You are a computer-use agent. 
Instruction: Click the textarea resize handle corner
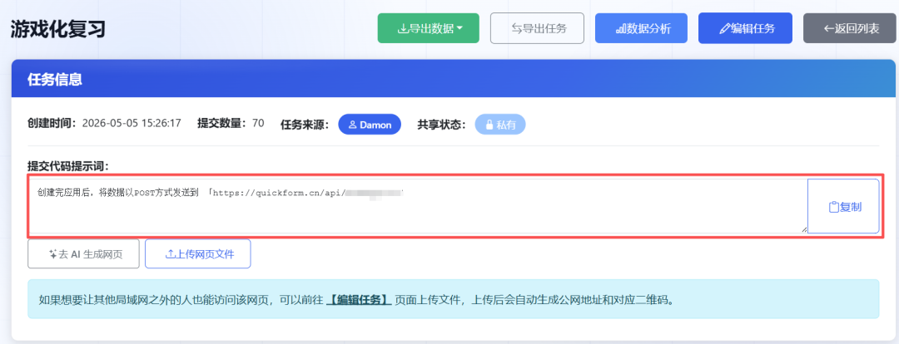(x=804, y=229)
